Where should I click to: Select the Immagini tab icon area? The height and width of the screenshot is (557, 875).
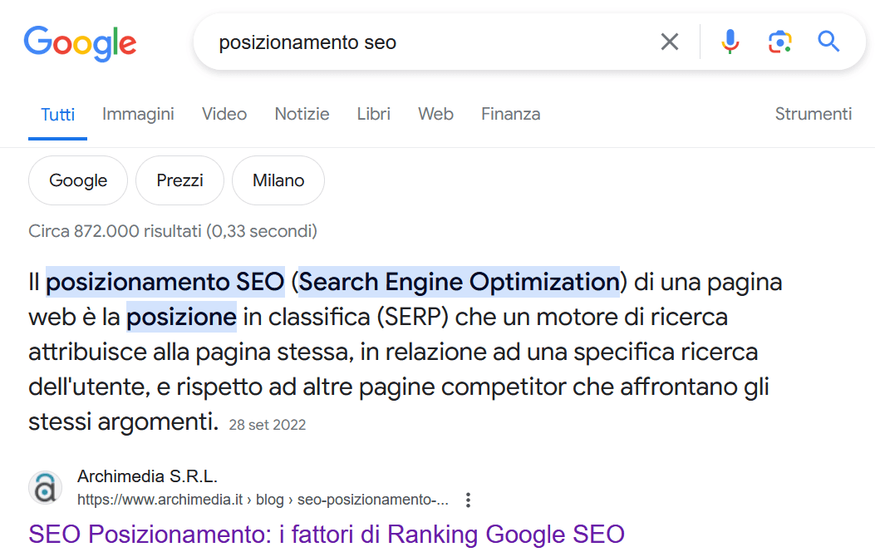138,114
